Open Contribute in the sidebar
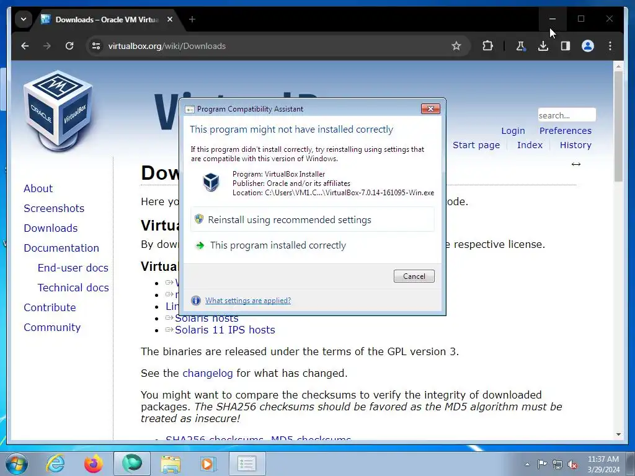Image resolution: width=635 pixels, height=476 pixels. [x=50, y=307]
